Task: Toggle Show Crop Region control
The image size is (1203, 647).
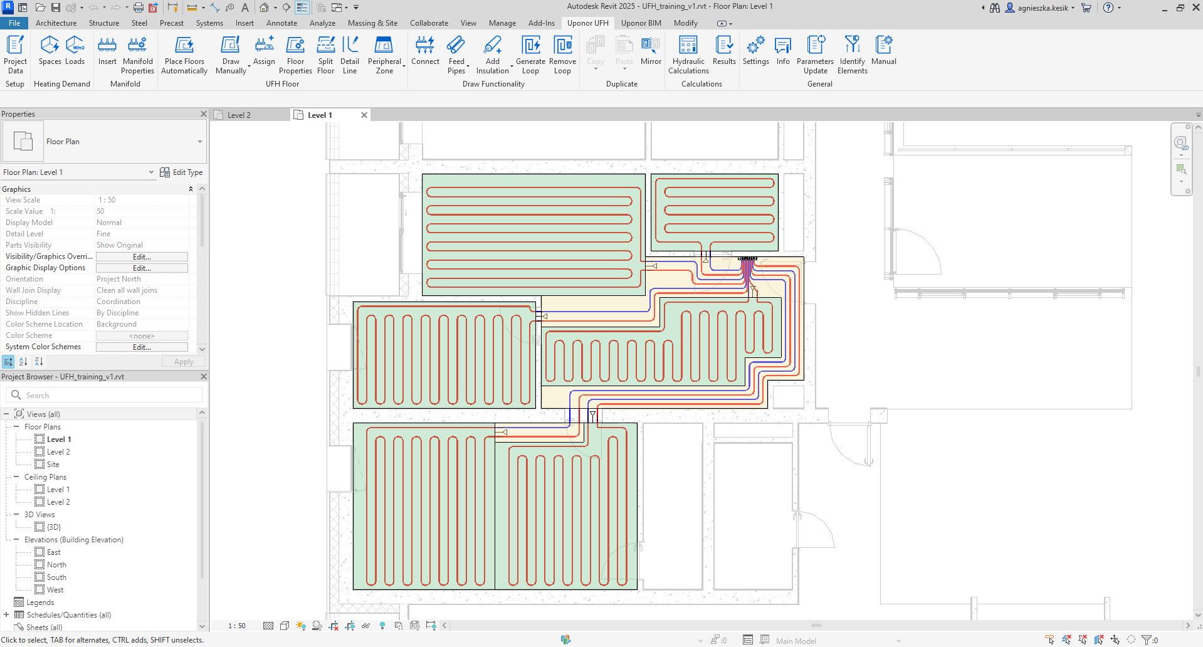Action: (x=350, y=626)
